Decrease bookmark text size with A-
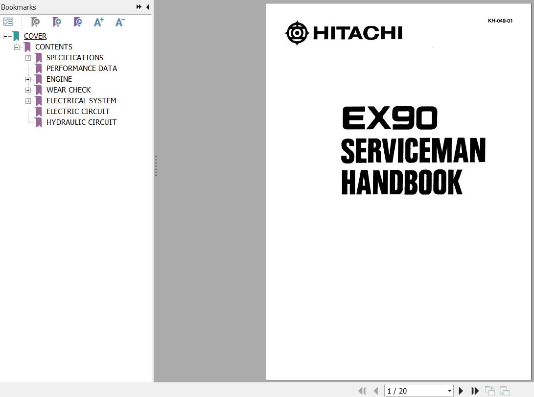The height and width of the screenshot is (397, 534). click(120, 22)
